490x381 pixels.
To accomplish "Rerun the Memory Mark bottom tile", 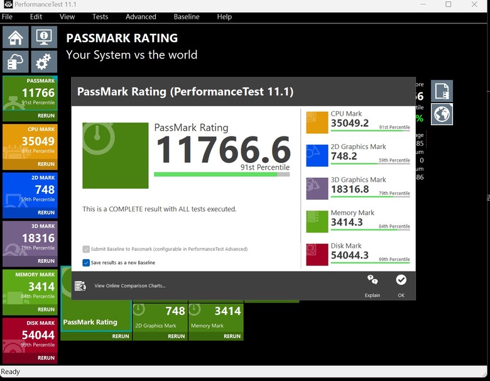I will [232, 336].
